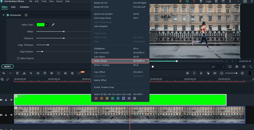Check the Alpha Channel checkbox
Screen dimensions: 254x130
[18, 58]
